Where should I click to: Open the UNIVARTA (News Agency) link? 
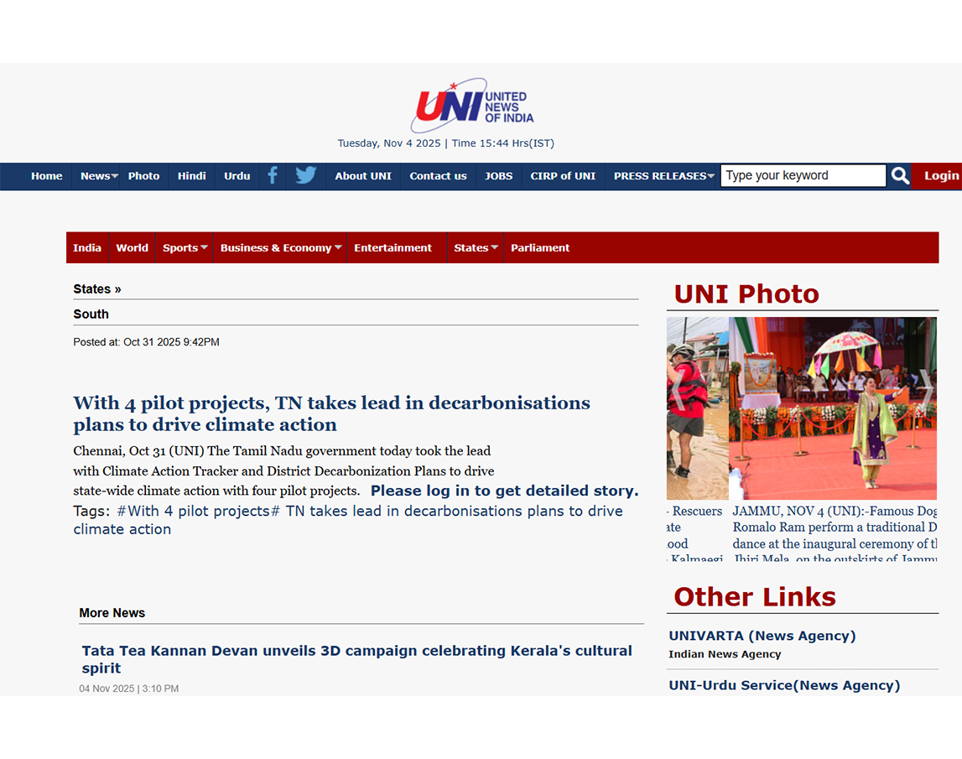[x=762, y=636]
